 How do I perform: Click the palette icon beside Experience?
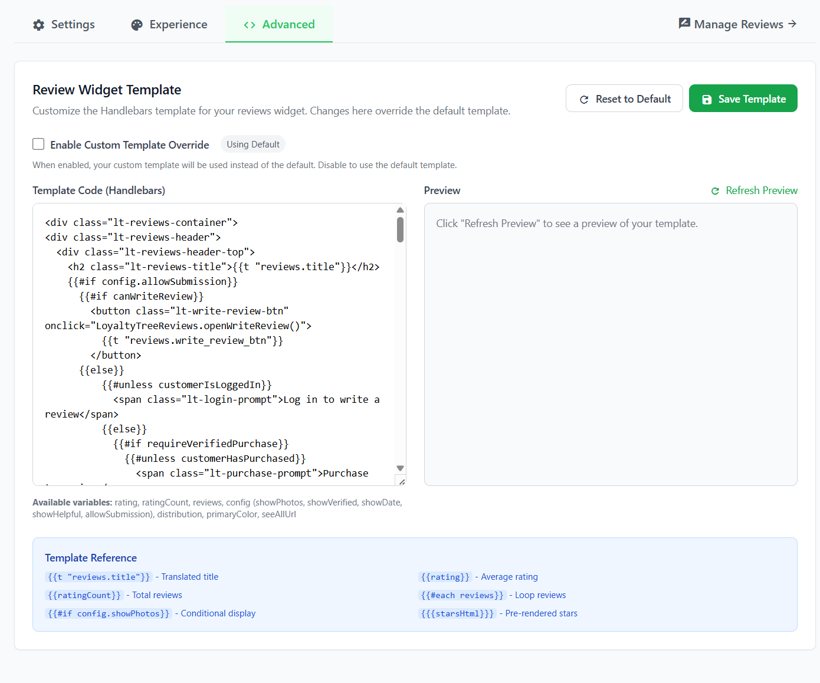137,25
